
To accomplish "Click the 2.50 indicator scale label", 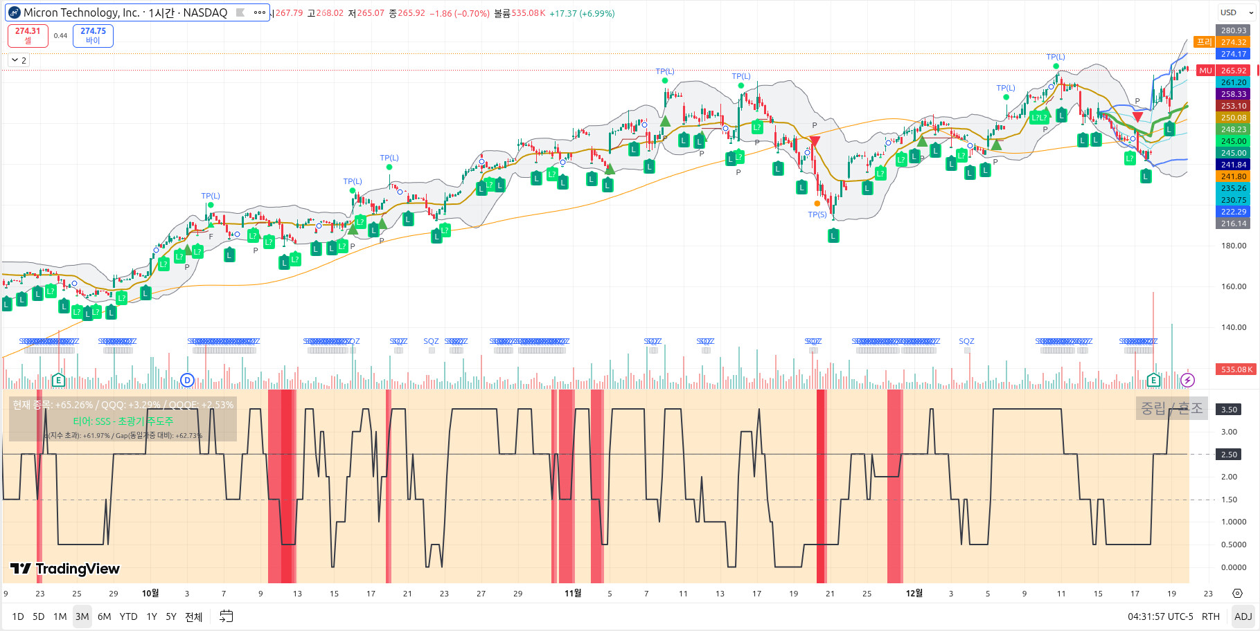I will point(1229,455).
